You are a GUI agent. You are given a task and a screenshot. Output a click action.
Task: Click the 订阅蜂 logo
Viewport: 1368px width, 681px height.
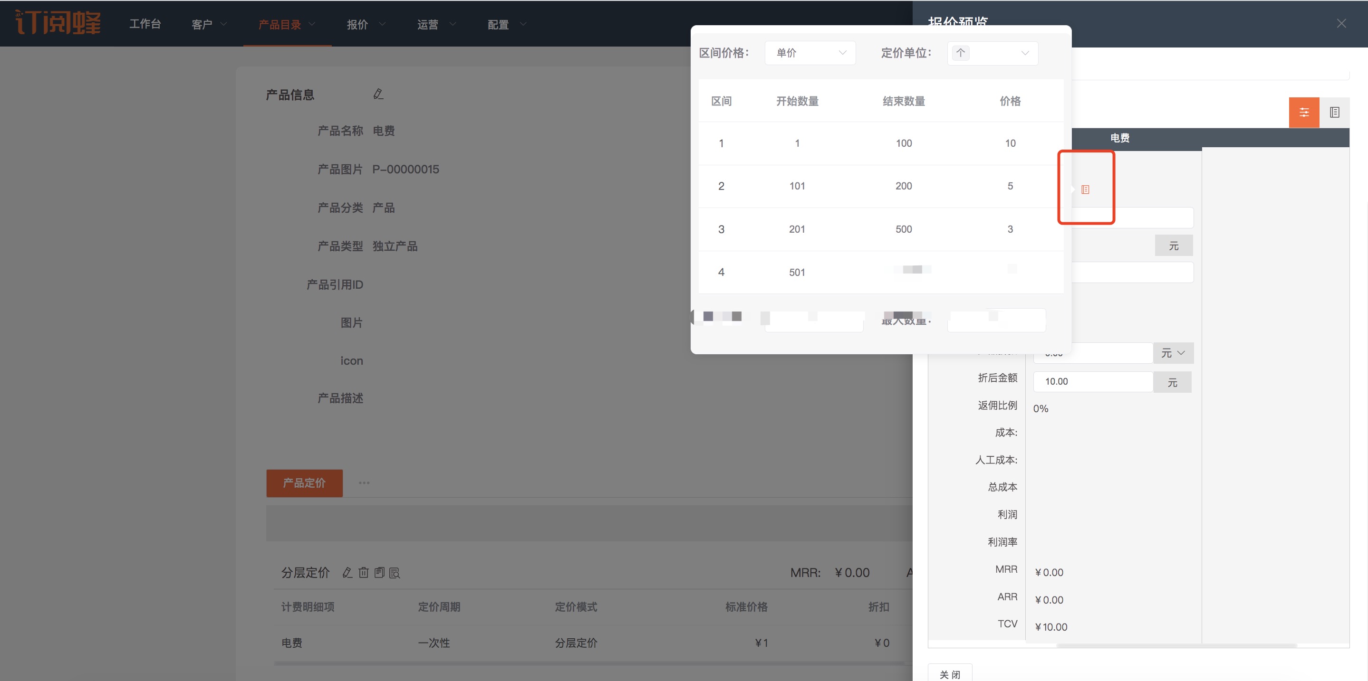(x=58, y=23)
